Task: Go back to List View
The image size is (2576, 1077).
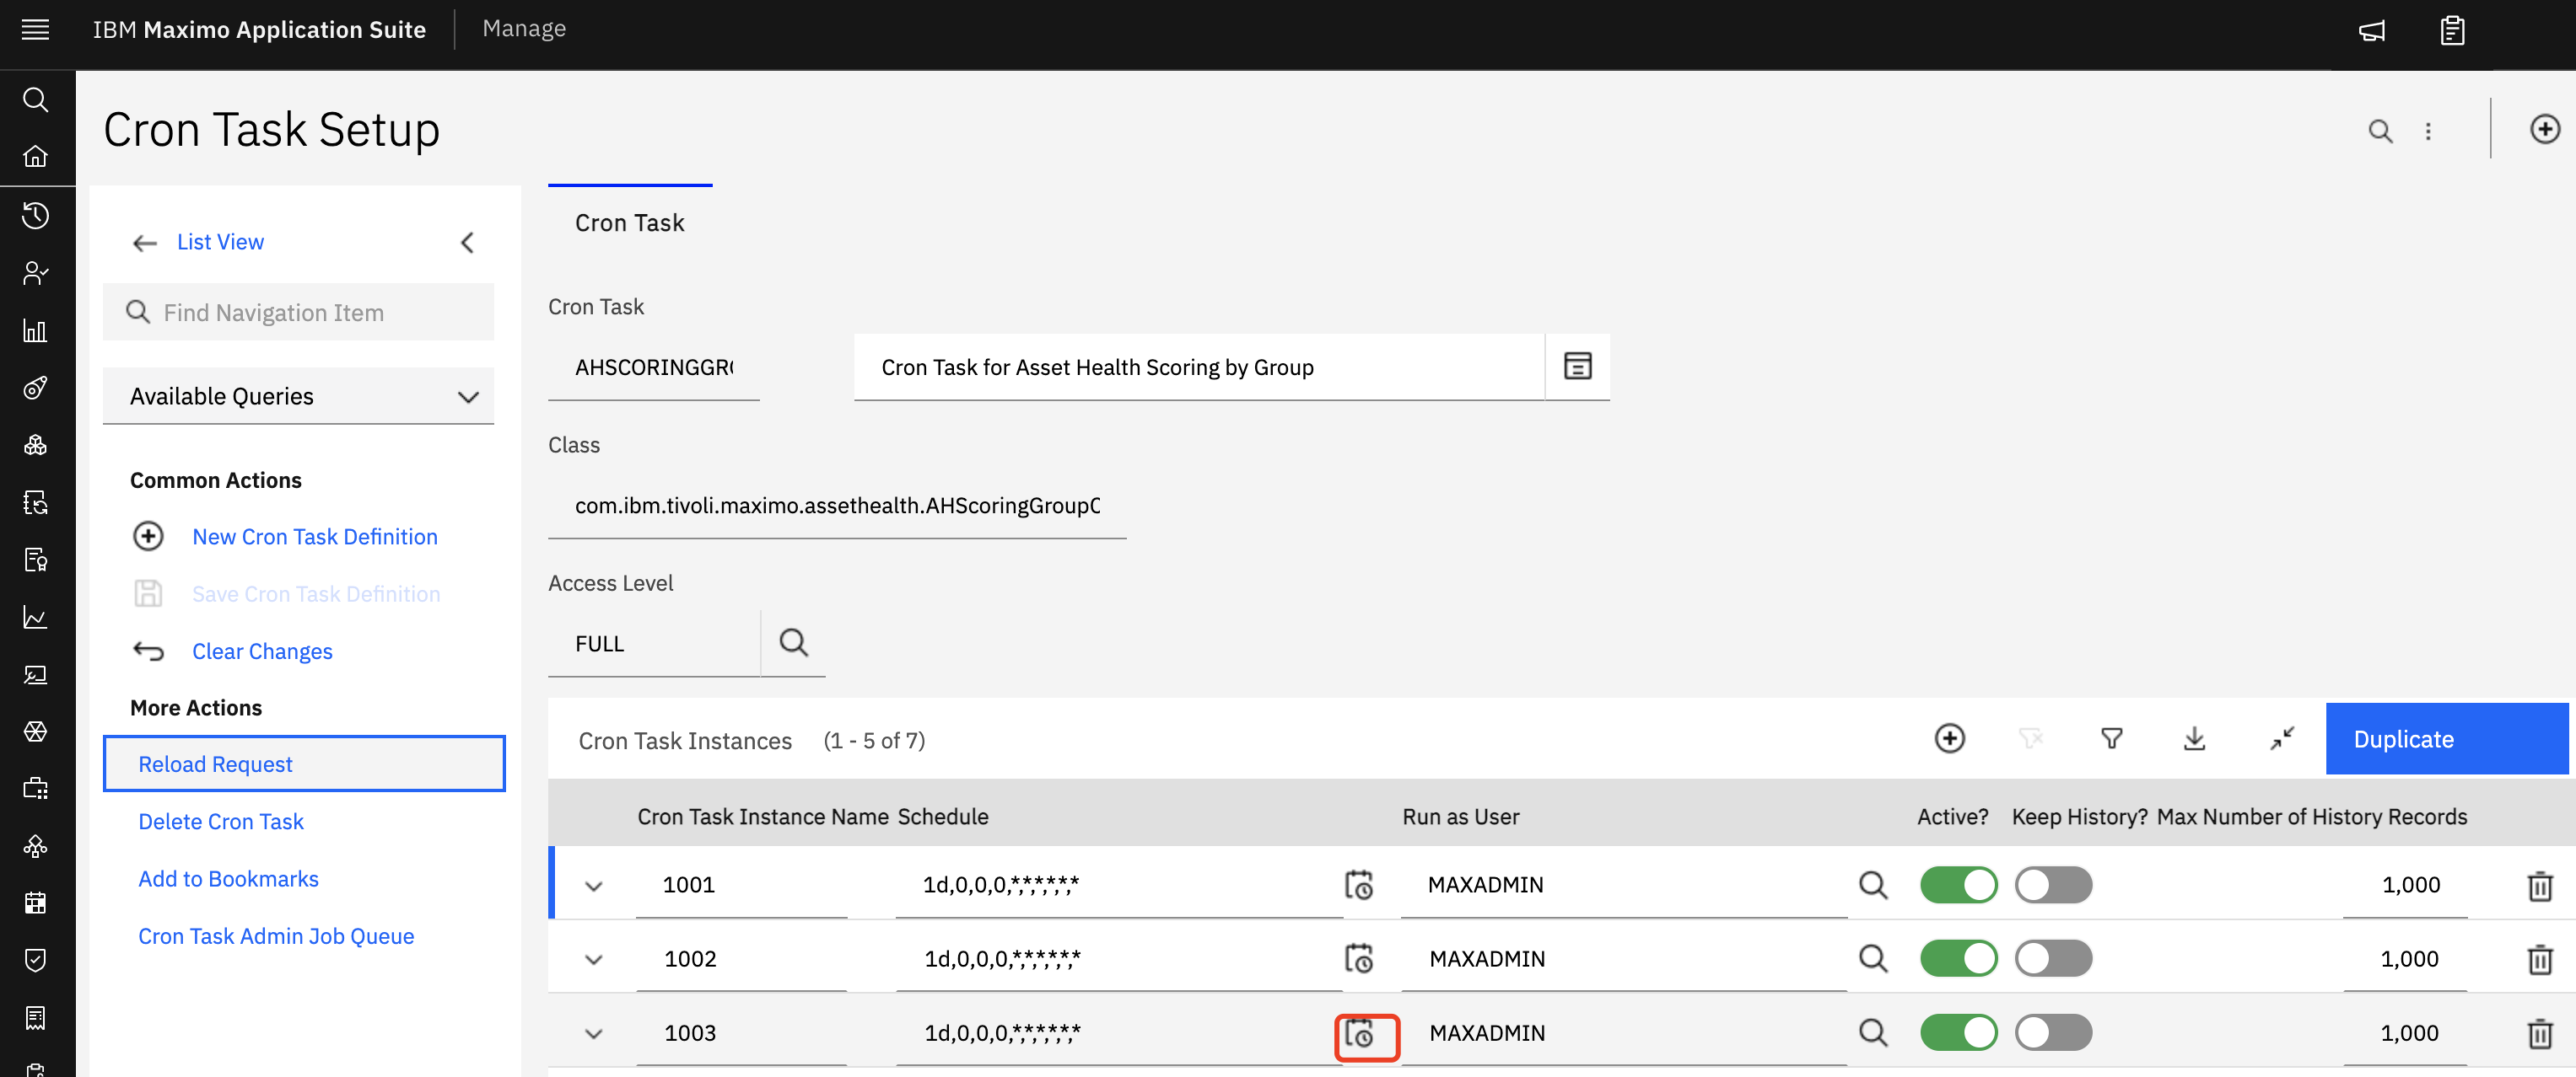Action: coord(220,243)
